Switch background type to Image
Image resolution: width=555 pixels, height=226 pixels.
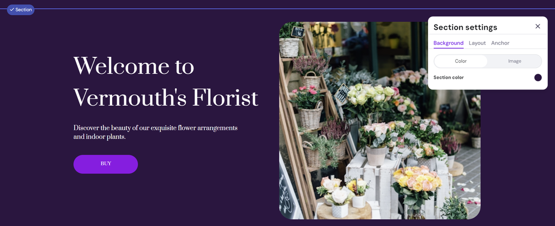[x=515, y=61]
